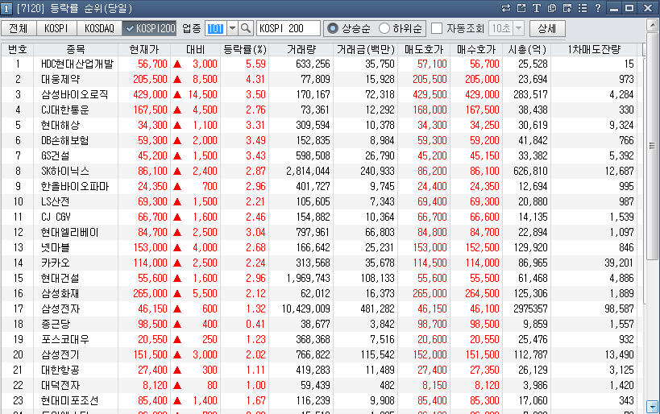Click the magnifier search icon beside sector code
This screenshot has height=414, width=660.
point(247,28)
